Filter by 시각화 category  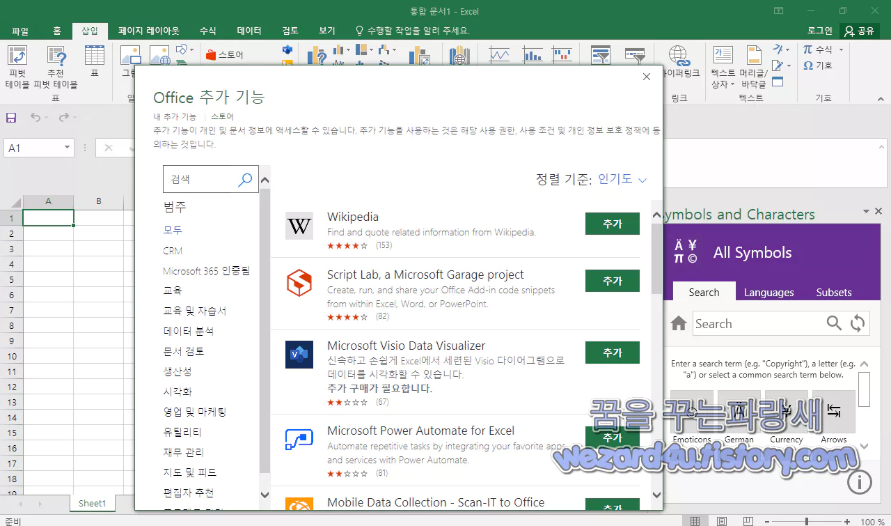[x=178, y=392]
